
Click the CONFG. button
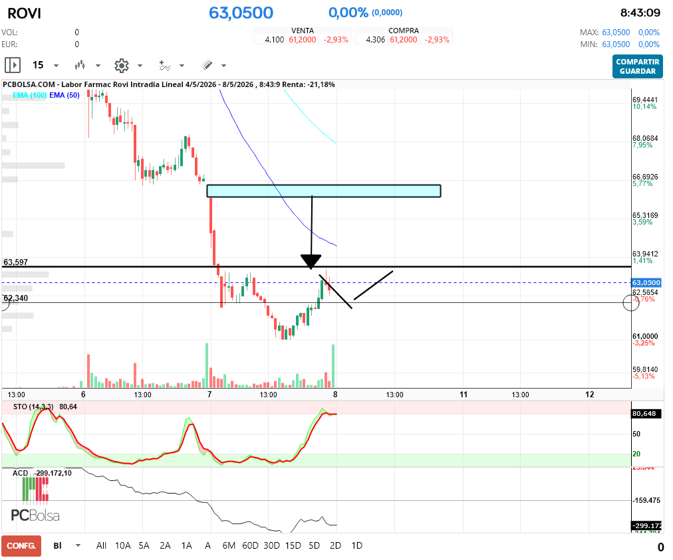coord(21,546)
